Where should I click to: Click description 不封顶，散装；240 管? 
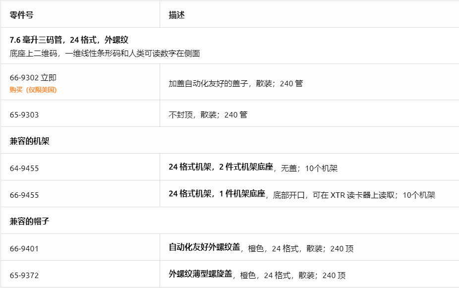click(x=208, y=115)
